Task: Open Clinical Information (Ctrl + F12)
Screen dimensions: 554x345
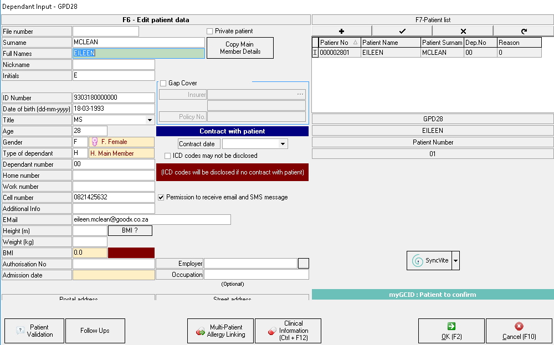Action: [x=288, y=331]
